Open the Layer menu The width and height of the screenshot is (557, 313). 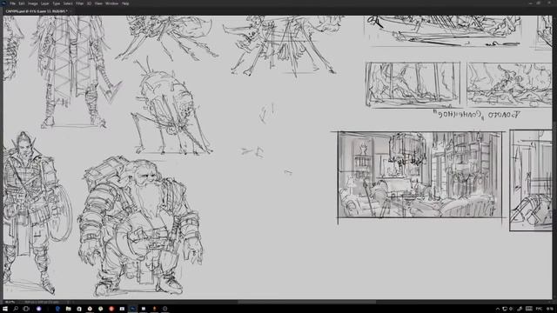click(x=45, y=3)
